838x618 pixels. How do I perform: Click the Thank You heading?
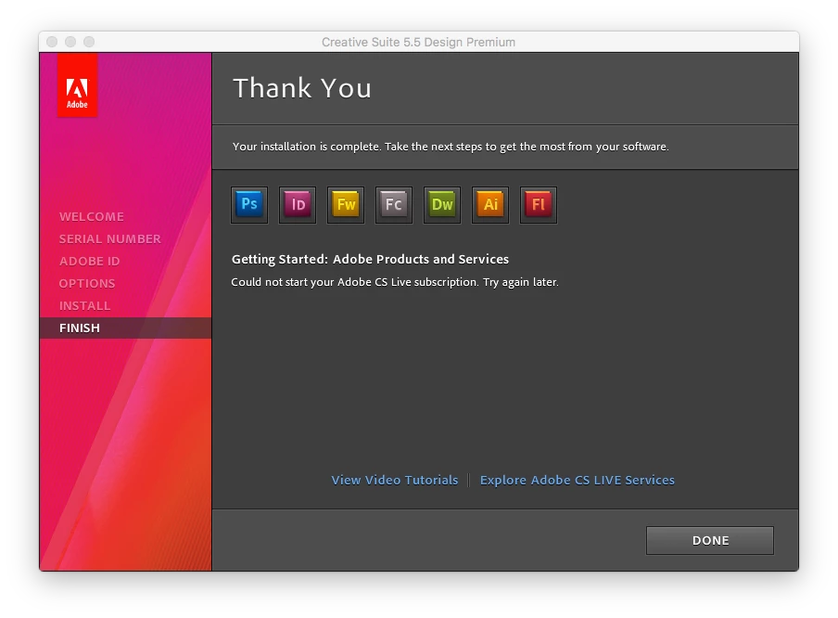coord(302,88)
